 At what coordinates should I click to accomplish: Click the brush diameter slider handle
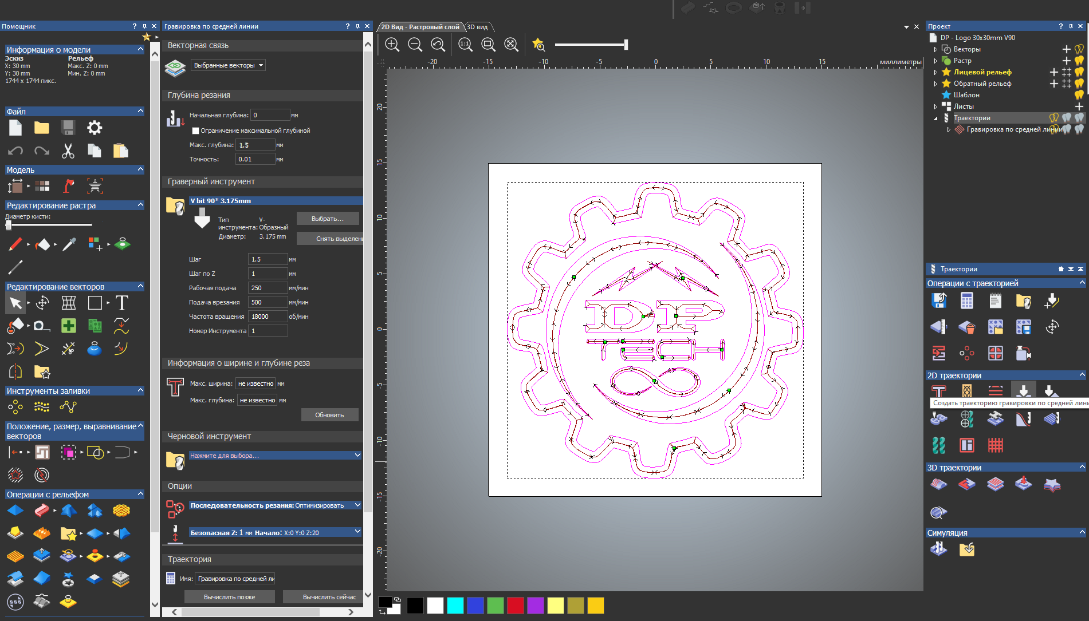tap(9, 225)
